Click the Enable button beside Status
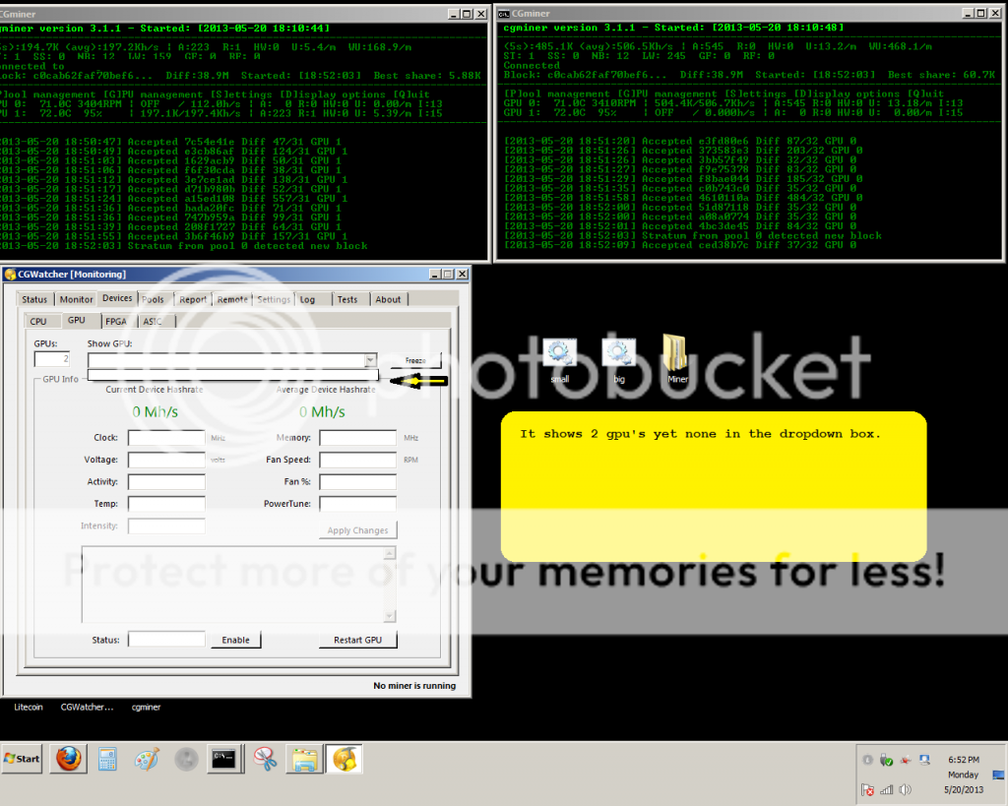This screenshot has height=806, width=1008. (x=236, y=640)
